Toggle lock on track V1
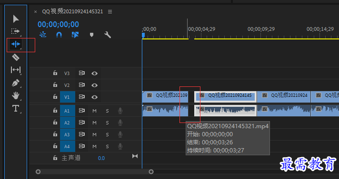 coord(55,96)
